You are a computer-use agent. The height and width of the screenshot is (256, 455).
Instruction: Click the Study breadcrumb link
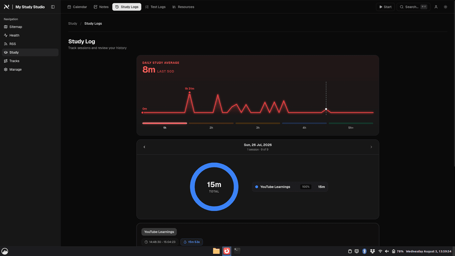[x=72, y=24]
